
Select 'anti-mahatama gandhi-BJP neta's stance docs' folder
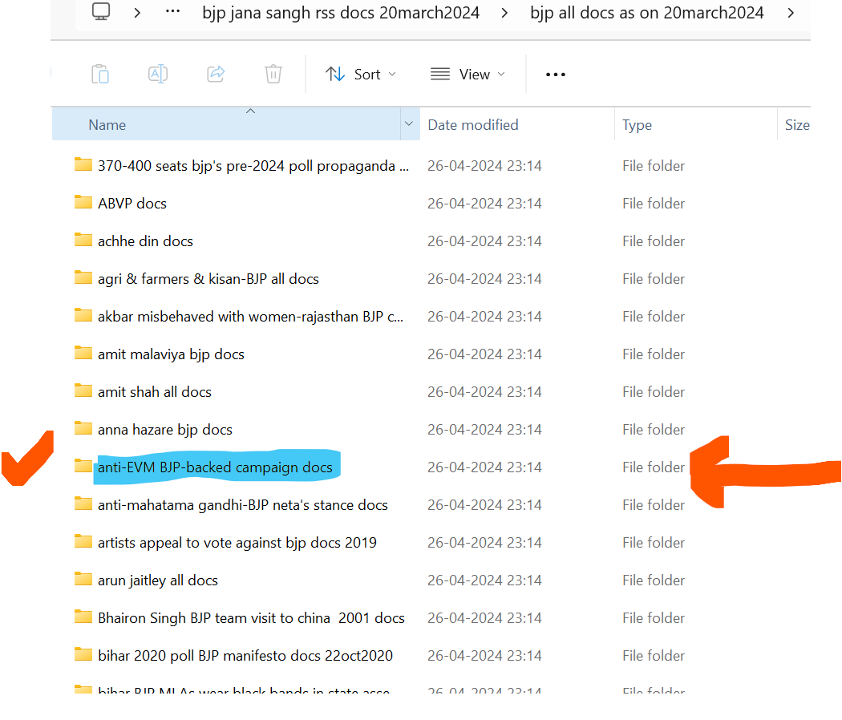coord(243,505)
